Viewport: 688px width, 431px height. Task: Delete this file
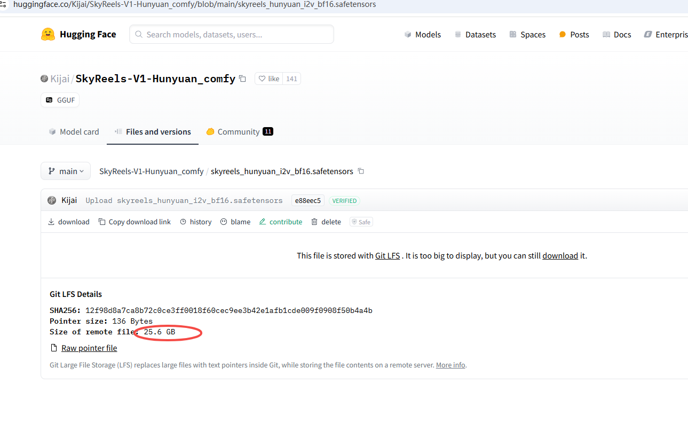[x=326, y=222]
